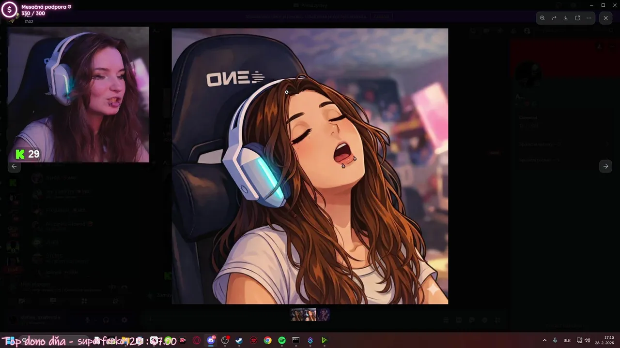
Task: Open Google Chrome from the taskbar
Action: click(267, 340)
